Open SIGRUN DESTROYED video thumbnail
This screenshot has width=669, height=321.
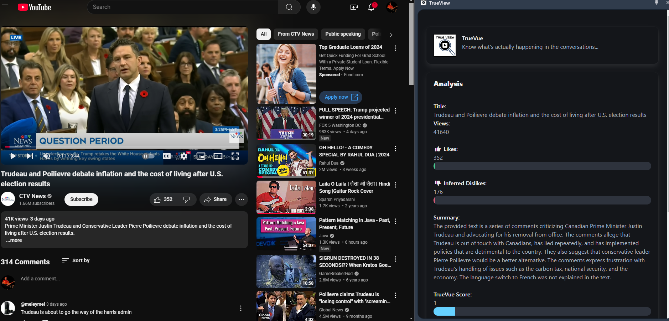[x=286, y=271]
